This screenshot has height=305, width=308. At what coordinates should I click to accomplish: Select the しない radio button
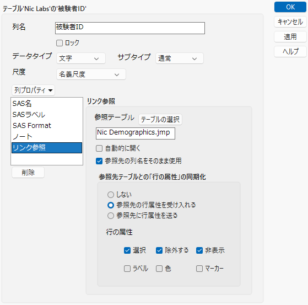[x=111, y=195]
